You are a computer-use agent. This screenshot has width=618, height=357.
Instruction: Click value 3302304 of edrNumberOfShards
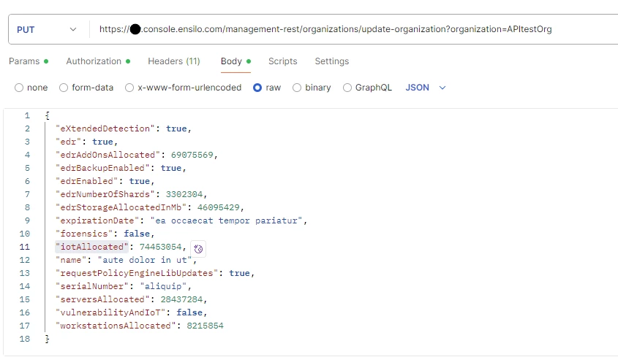click(184, 194)
